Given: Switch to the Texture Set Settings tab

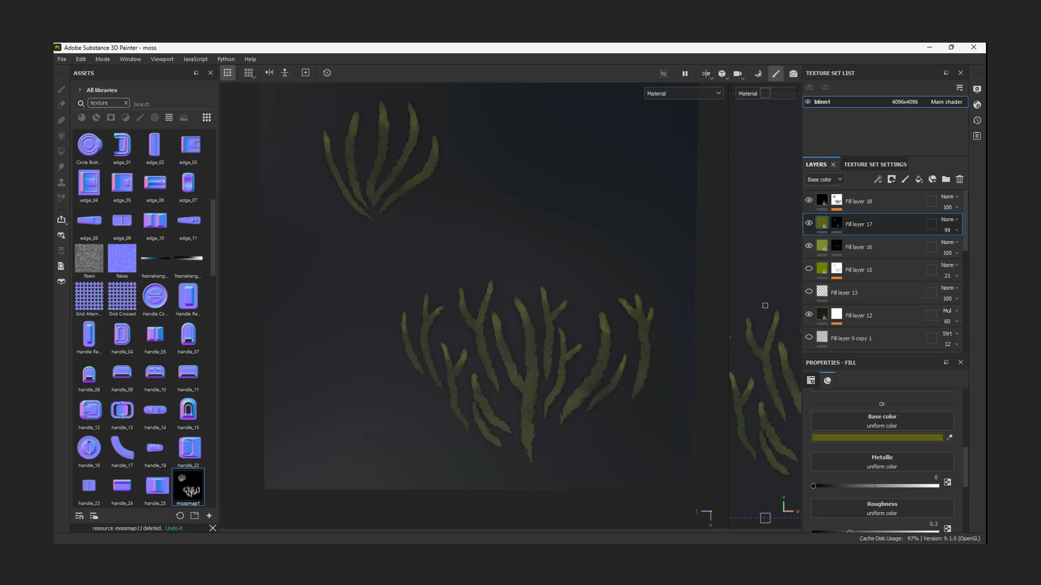Looking at the screenshot, I should coord(875,165).
